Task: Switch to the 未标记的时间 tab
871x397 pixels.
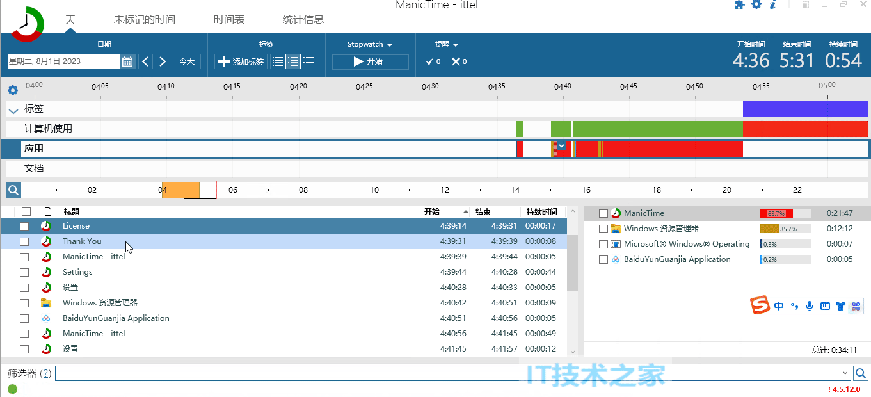Action: pyautogui.click(x=145, y=19)
